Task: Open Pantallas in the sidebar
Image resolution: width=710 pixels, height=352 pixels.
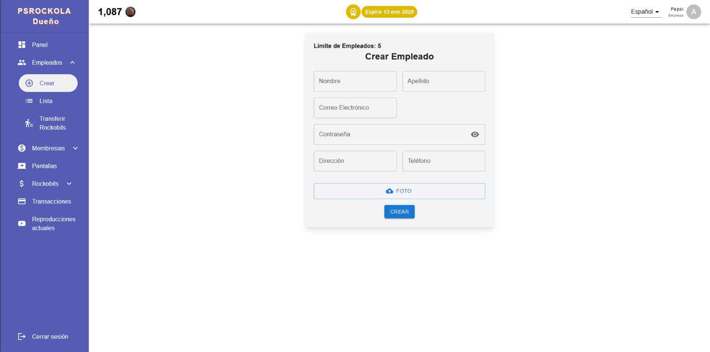Action: coord(44,166)
